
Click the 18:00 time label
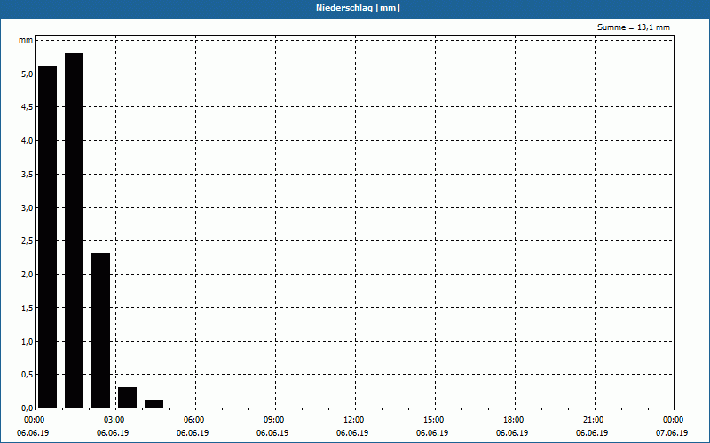[514, 420]
